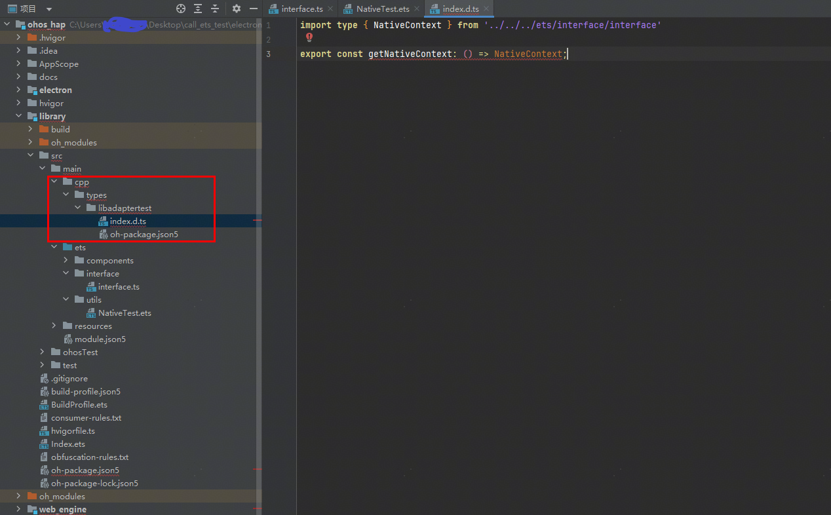Viewport: 831px width, 515px height.
Task: Click the Collapse All icon in project toolbar
Action: click(x=214, y=9)
